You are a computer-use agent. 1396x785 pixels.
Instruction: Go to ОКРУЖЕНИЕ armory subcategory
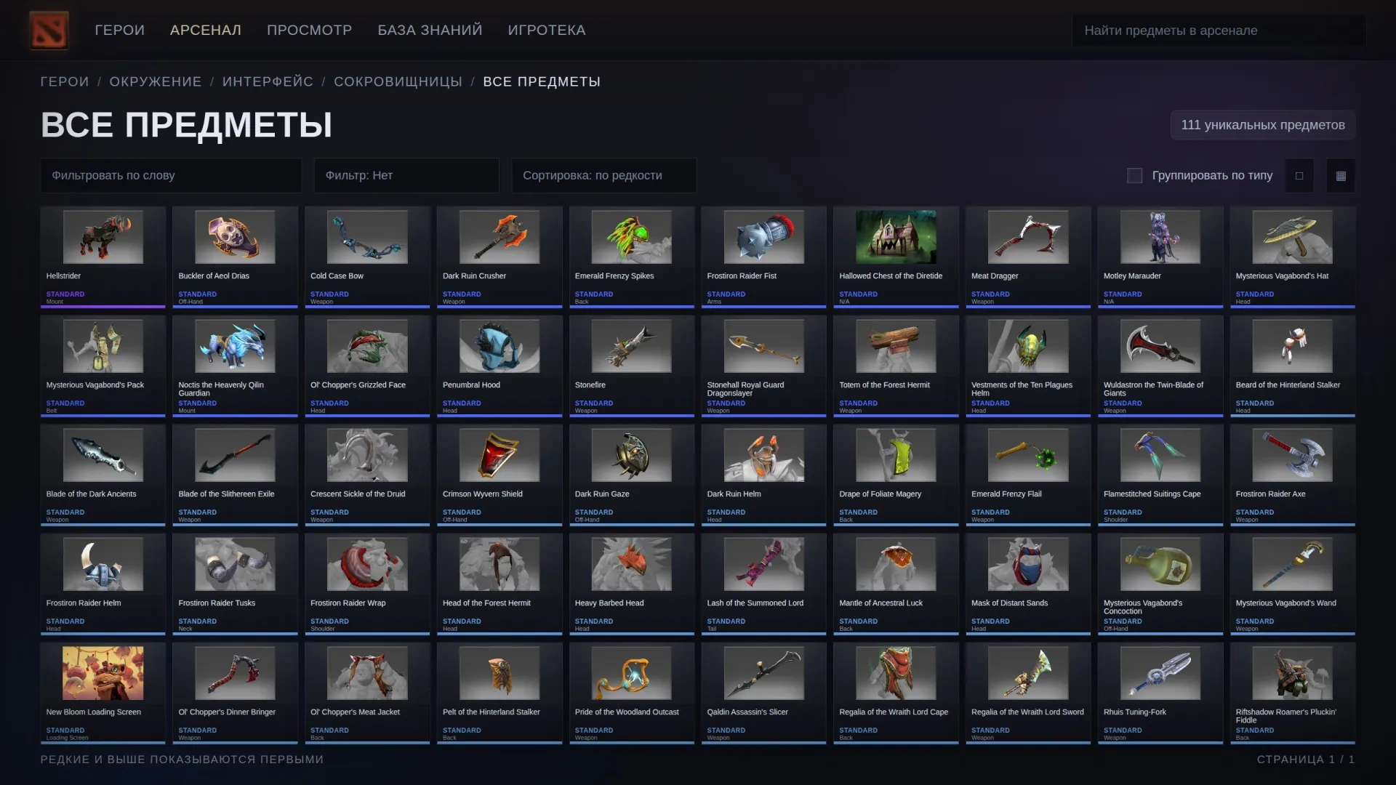point(156,81)
